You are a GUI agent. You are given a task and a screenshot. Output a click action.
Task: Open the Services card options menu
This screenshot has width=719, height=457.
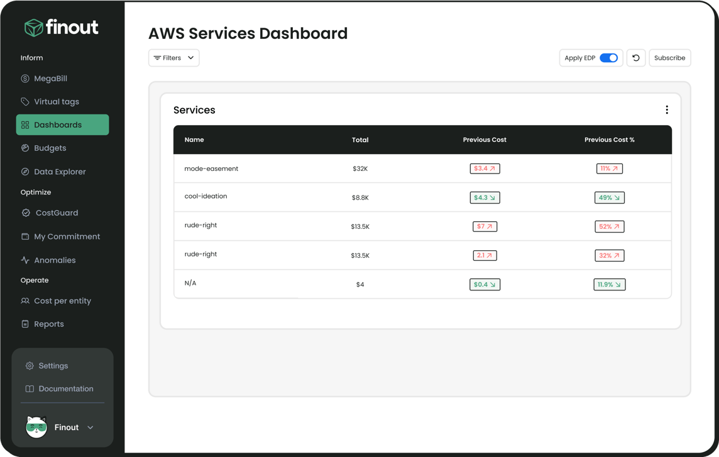pyautogui.click(x=667, y=109)
